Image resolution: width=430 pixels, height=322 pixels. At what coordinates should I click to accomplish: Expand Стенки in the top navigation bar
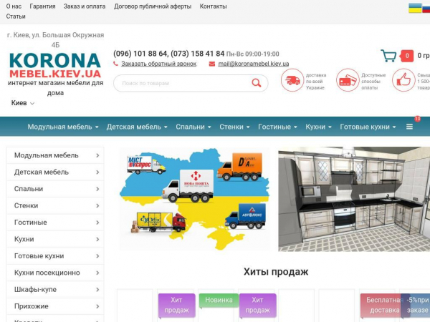(234, 127)
